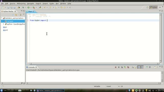Click the Forward navigation arrow icon
The image size is (164, 92).
70,7
